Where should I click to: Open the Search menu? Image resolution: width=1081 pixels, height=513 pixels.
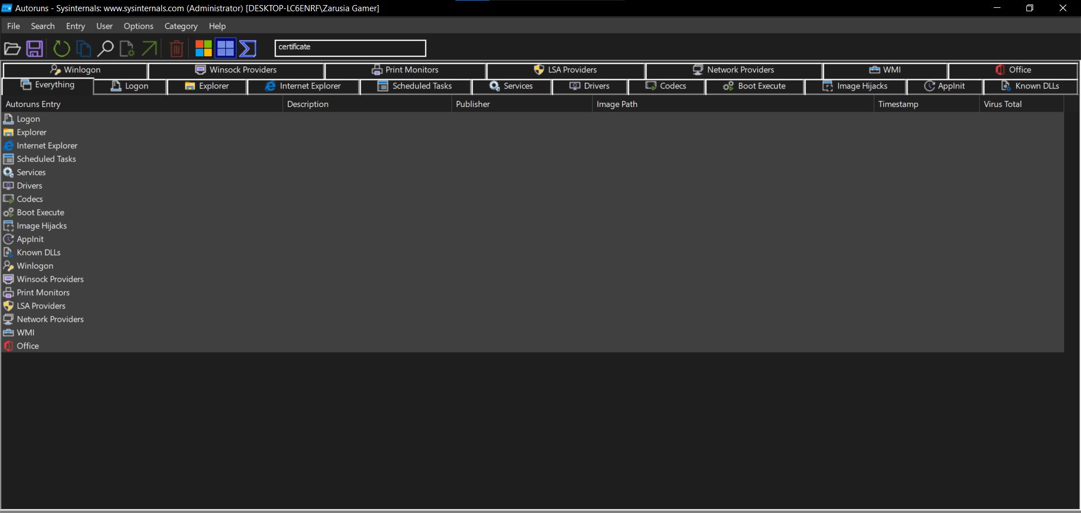click(x=43, y=26)
